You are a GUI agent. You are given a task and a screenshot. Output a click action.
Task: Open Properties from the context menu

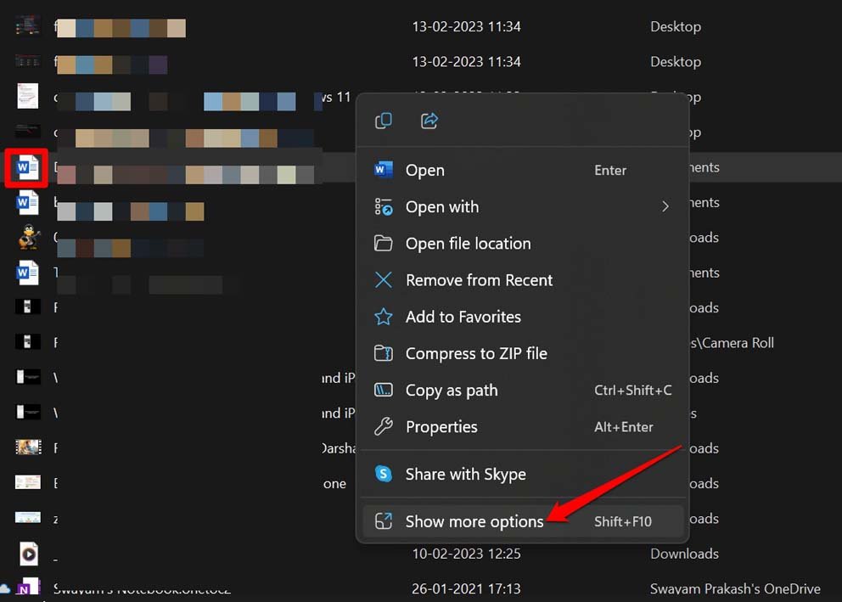tap(442, 426)
